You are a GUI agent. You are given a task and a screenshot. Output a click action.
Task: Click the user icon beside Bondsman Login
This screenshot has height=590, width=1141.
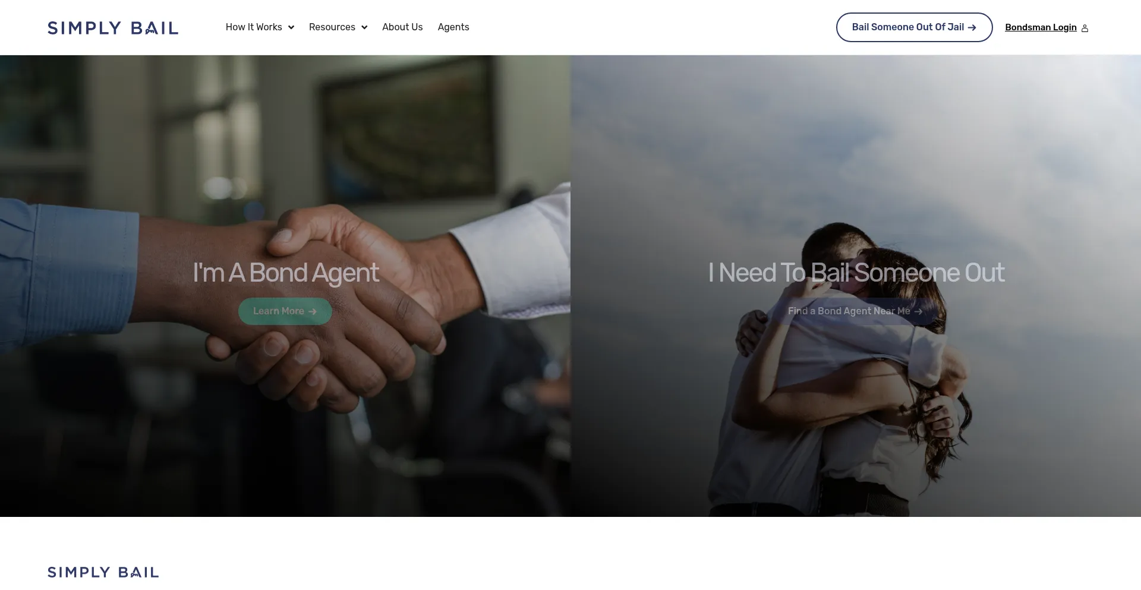pyautogui.click(x=1085, y=28)
